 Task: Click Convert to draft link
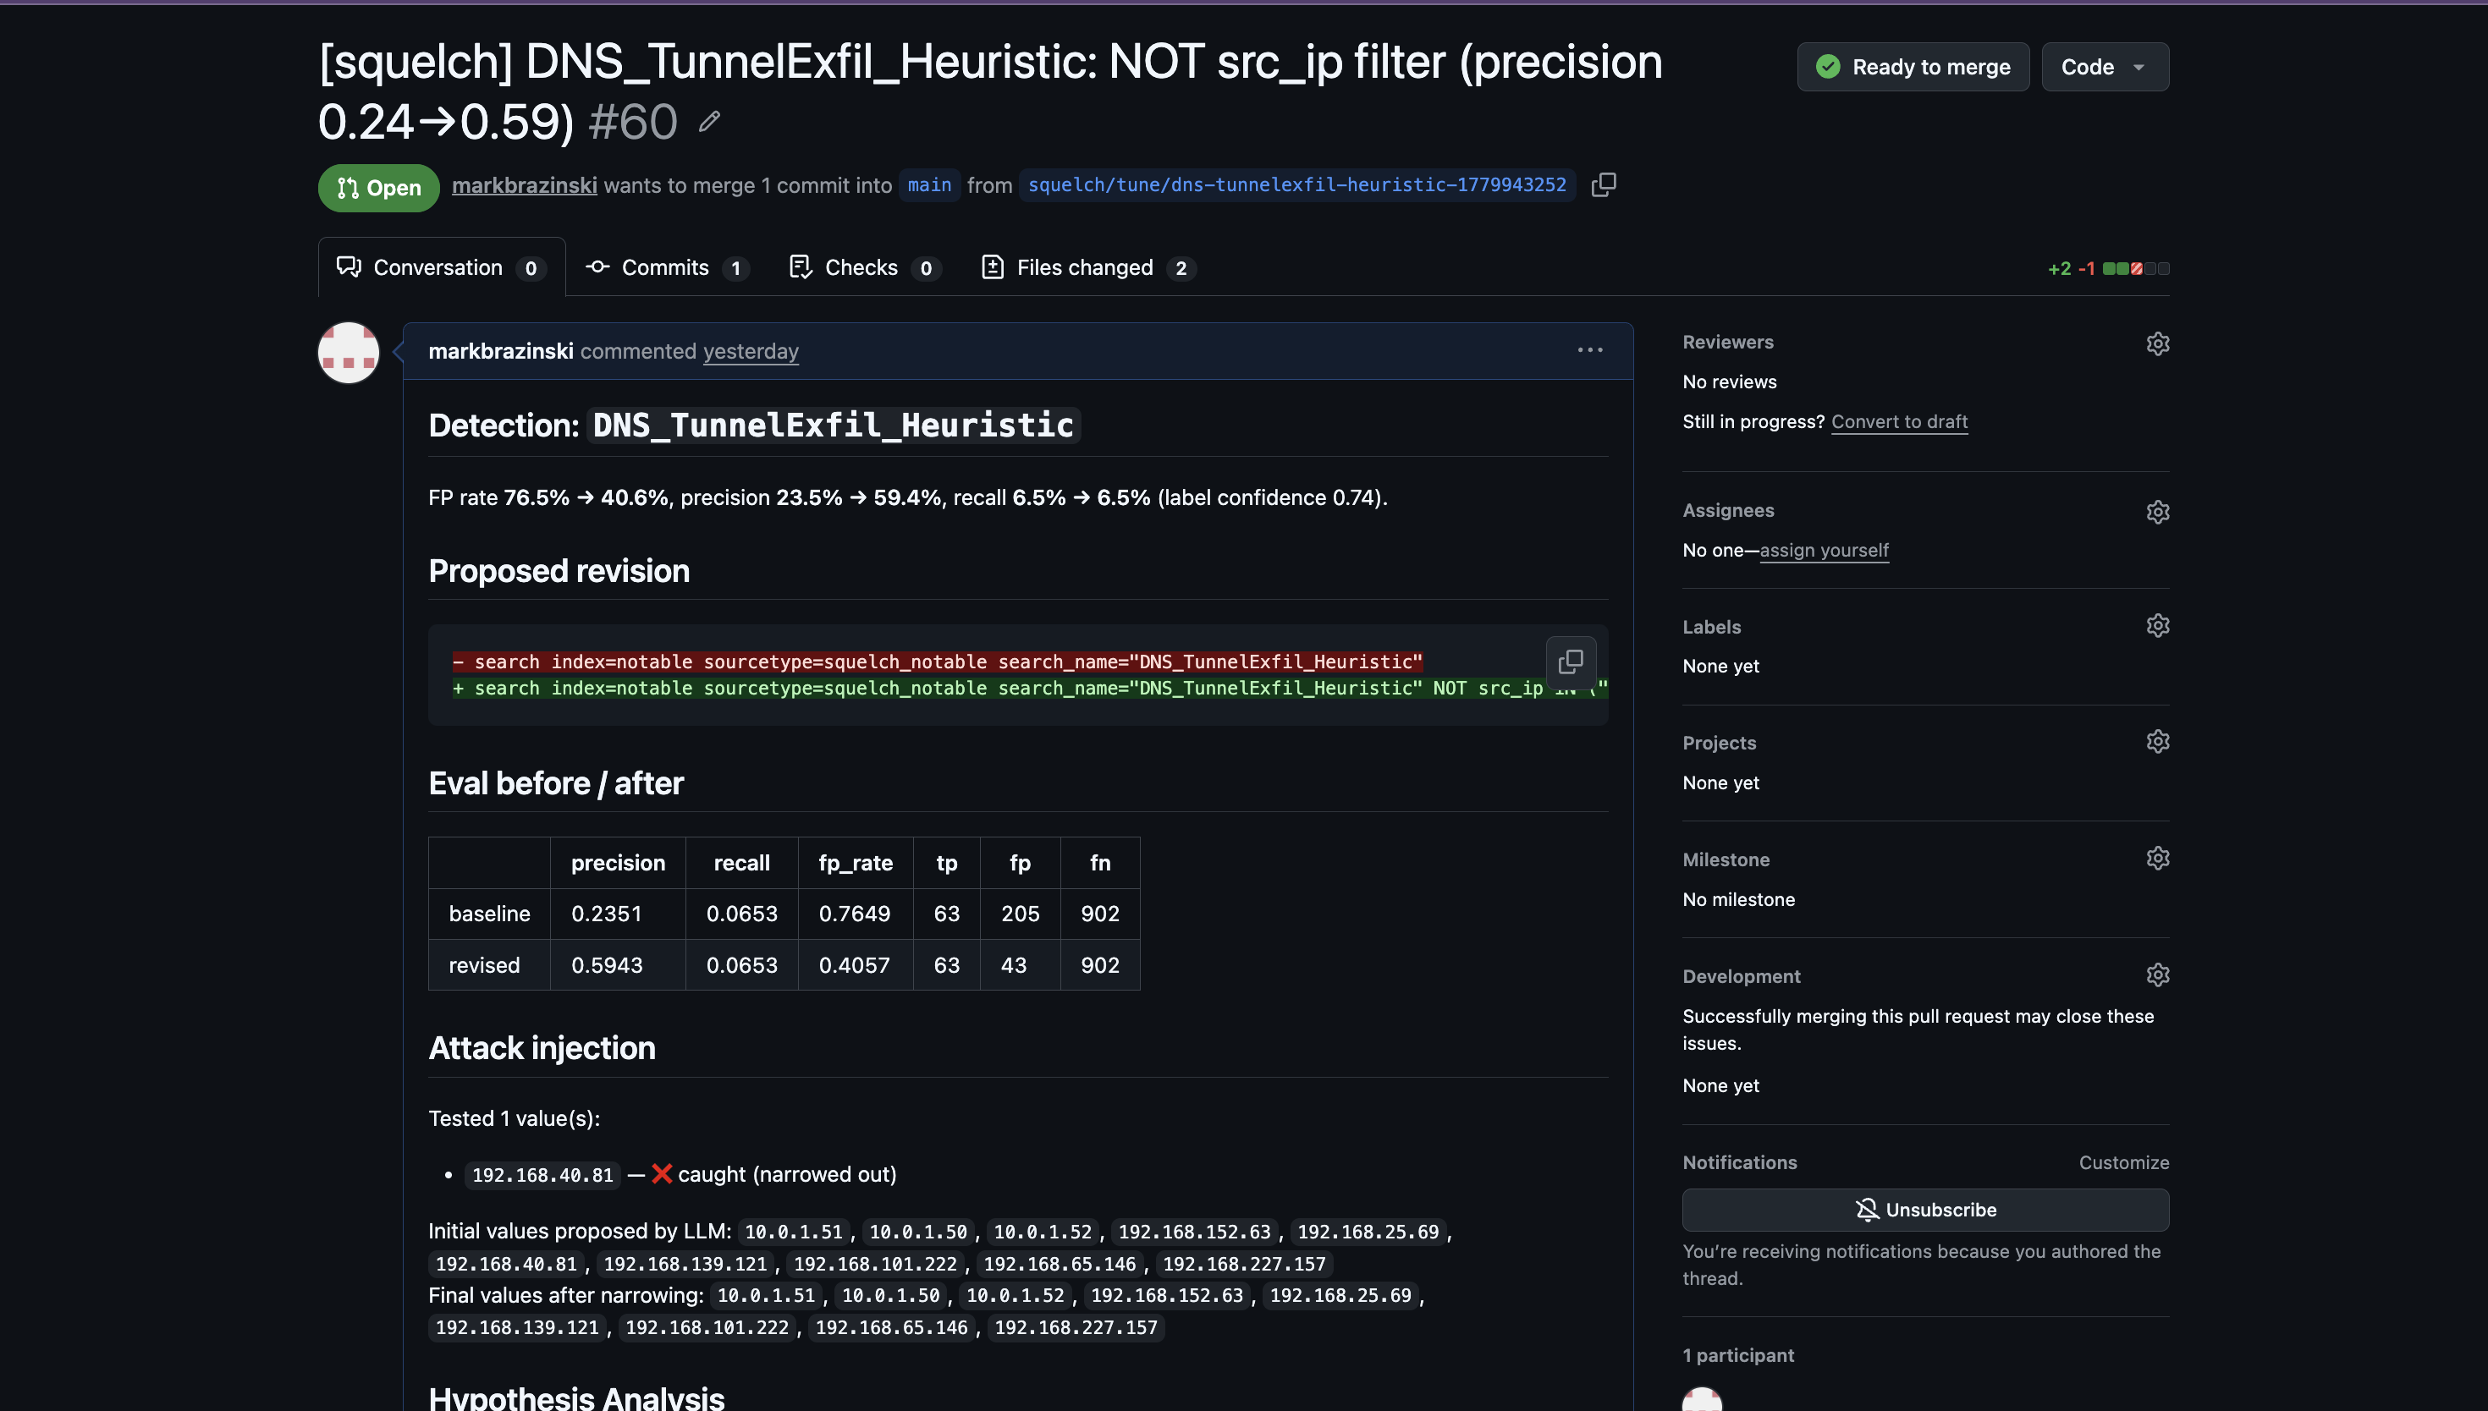(1899, 421)
